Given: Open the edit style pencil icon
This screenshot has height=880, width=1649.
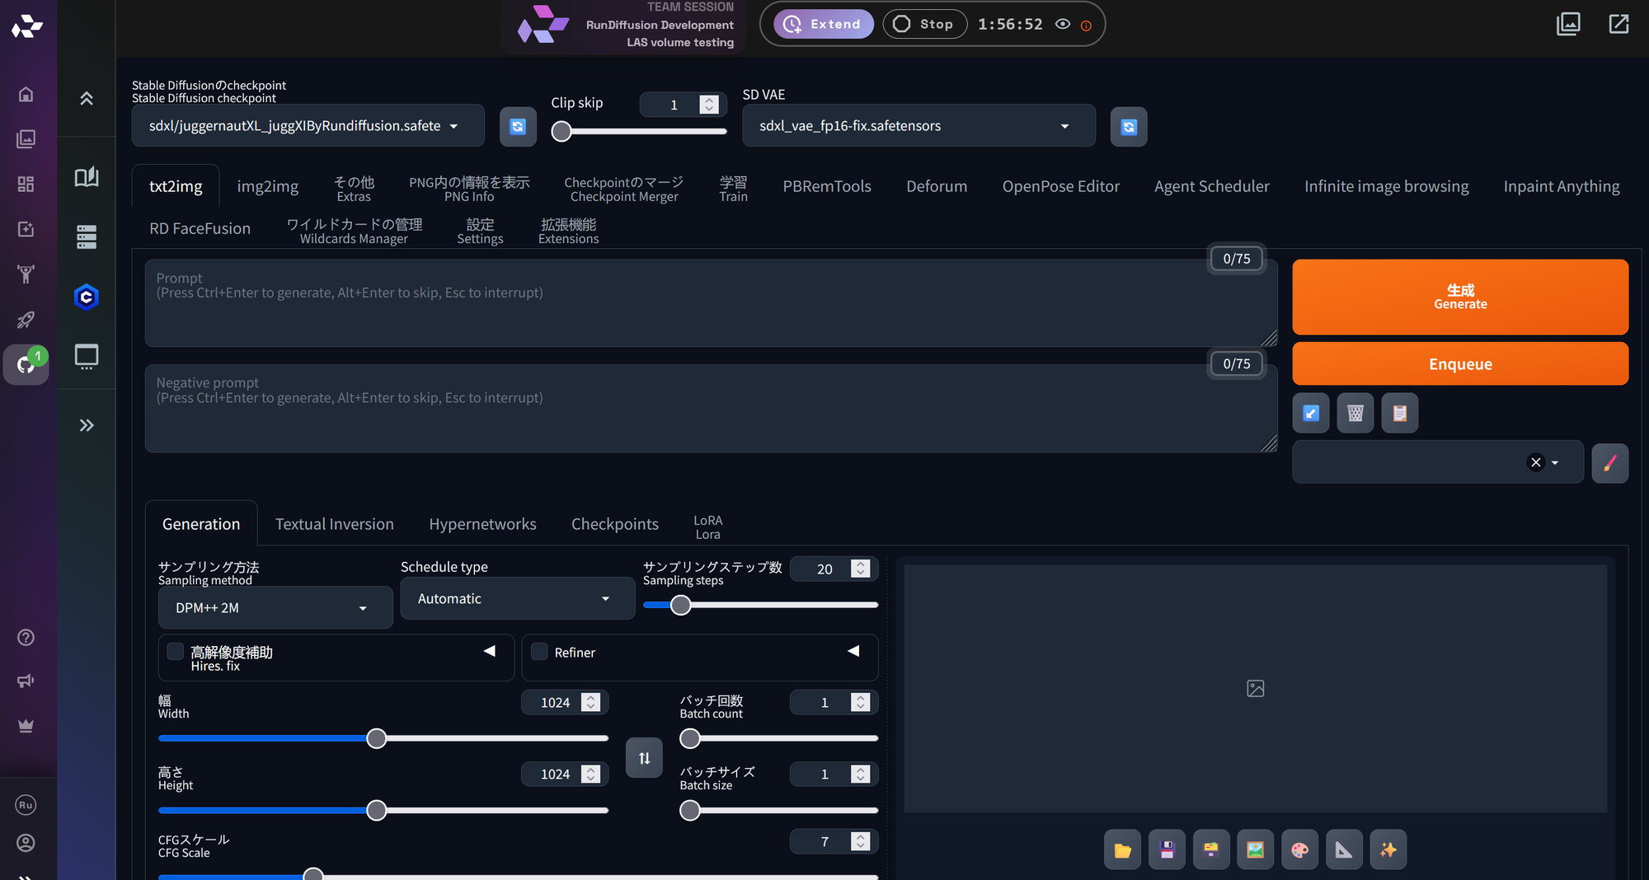Looking at the screenshot, I should tap(1609, 463).
